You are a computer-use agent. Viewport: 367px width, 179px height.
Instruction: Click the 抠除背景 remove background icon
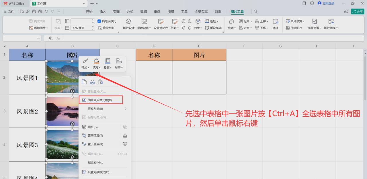tap(144, 24)
